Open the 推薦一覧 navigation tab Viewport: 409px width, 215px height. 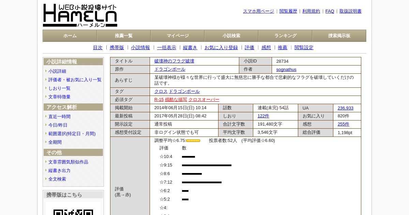pyautogui.click(x=124, y=36)
